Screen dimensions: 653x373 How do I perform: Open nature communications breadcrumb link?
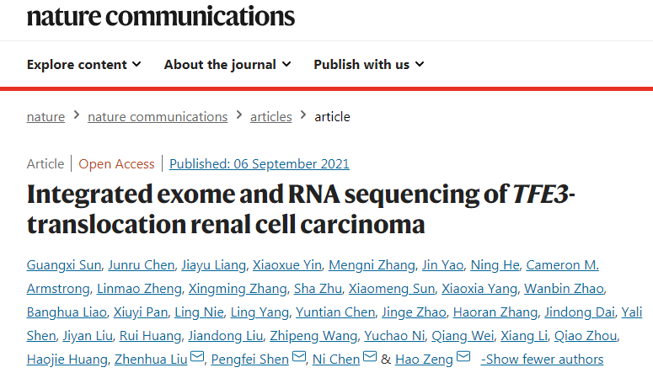pyautogui.click(x=158, y=117)
